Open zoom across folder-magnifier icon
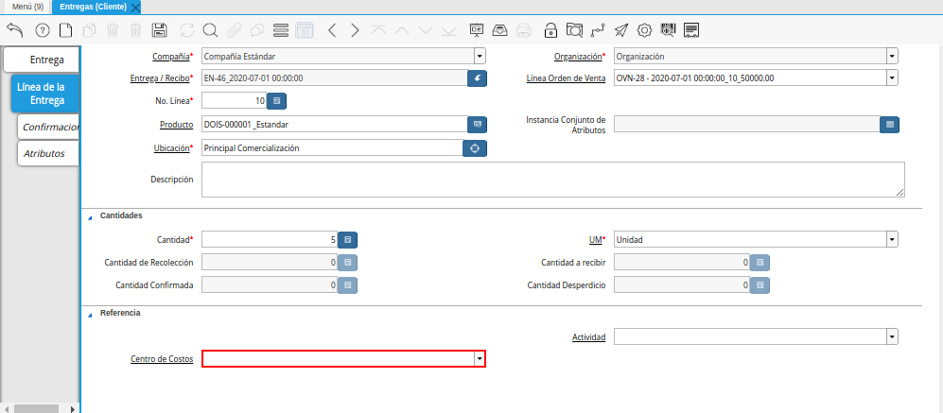943x413 pixels. coord(574,30)
